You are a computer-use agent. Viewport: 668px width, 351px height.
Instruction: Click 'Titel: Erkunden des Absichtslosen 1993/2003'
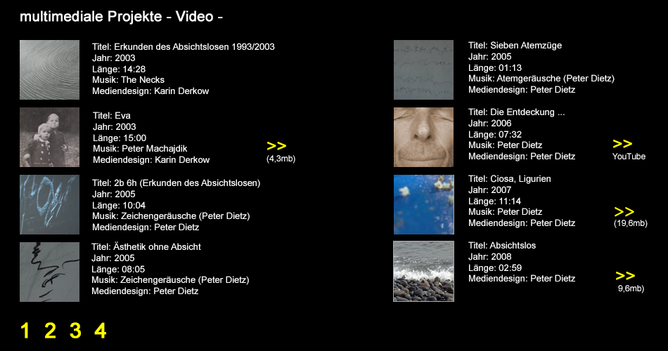point(184,47)
